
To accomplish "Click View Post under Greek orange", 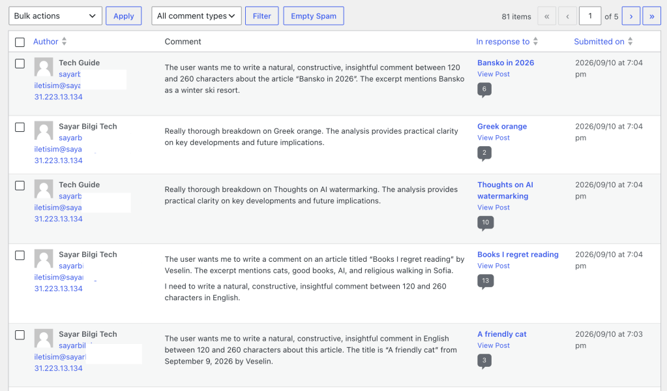I will 494,138.
